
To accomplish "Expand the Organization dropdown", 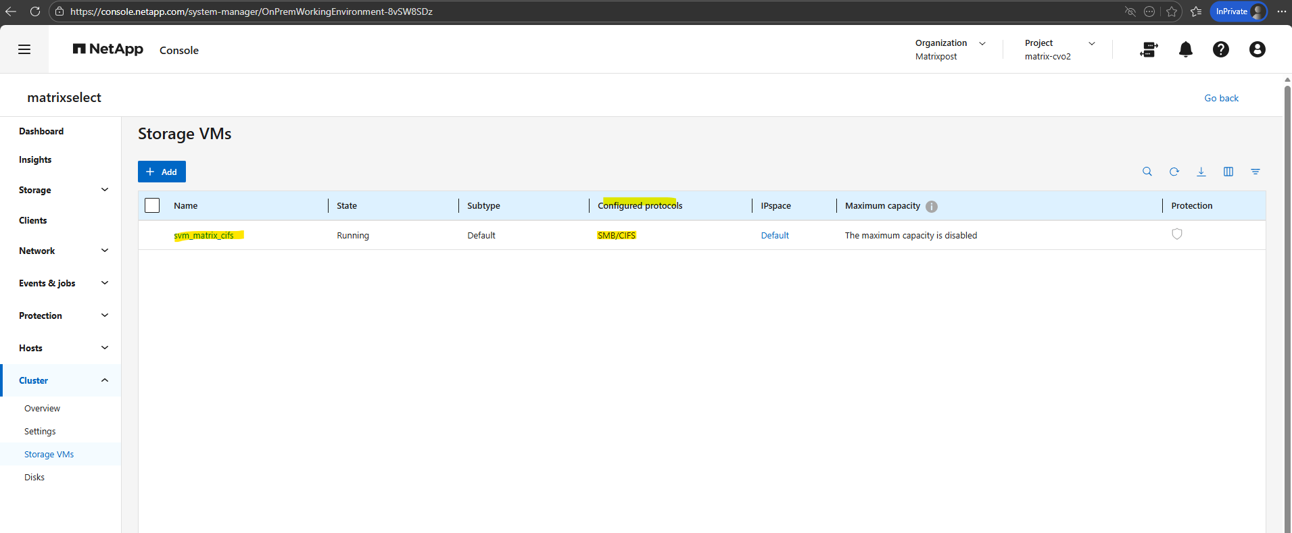I will (982, 43).
